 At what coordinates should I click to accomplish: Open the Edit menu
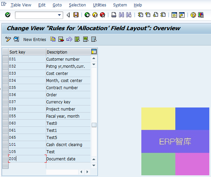point(42,5)
